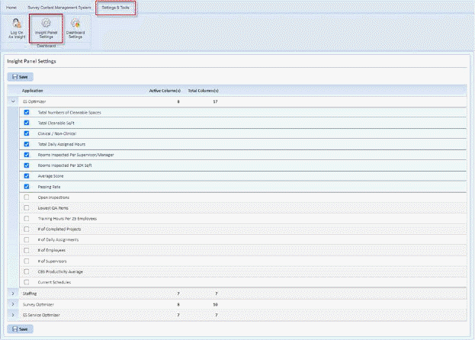Click the bottom Save button
This screenshot has height=340, width=475.
point(20,329)
